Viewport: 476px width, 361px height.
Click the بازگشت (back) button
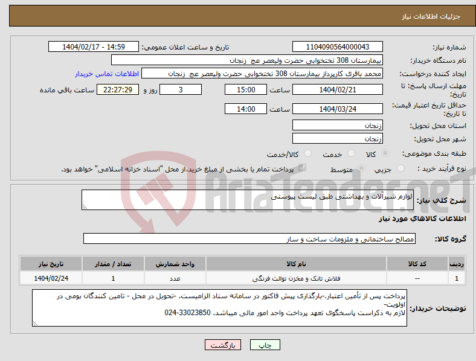[x=223, y=345]
